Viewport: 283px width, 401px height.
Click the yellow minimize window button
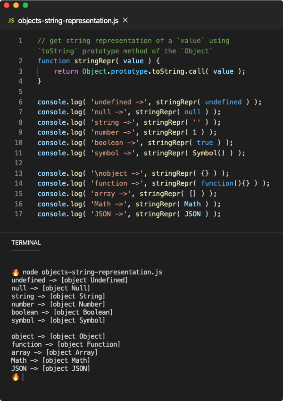point(16,5)
